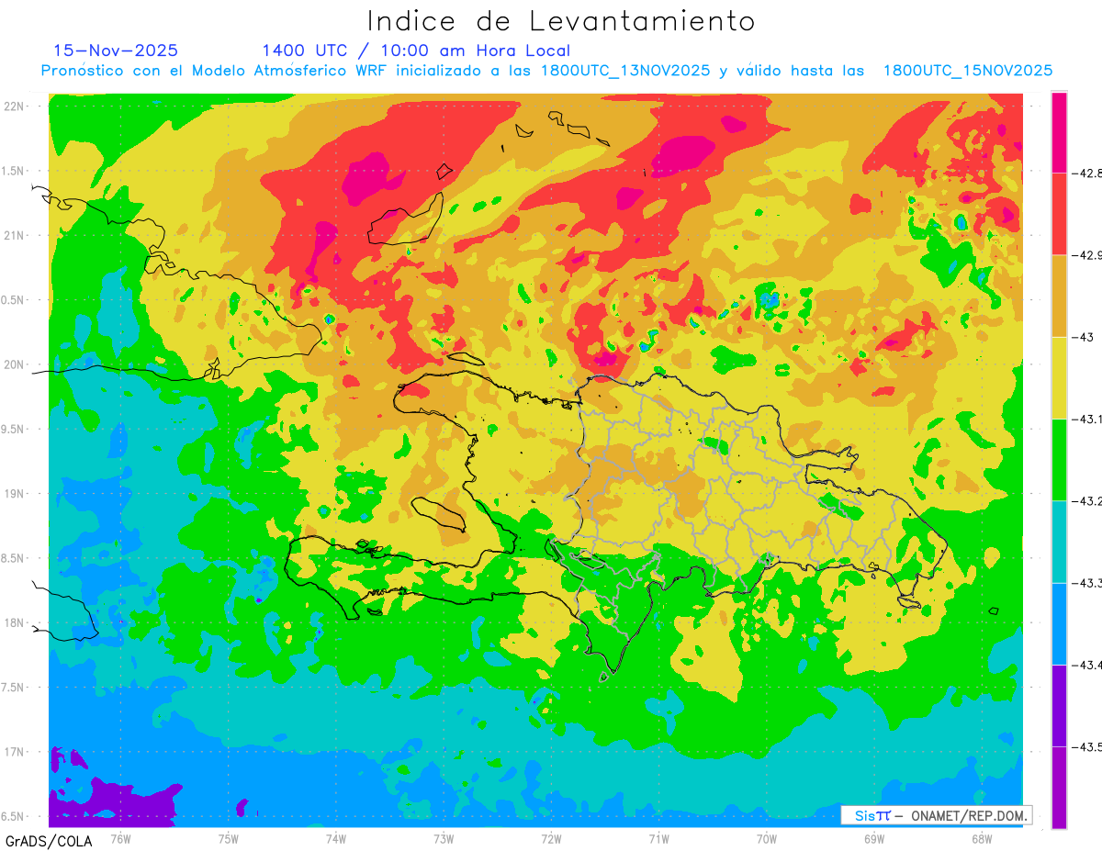The image size is (1102, 851).
Task: Click the 73W longitude label
Action: 444,838
